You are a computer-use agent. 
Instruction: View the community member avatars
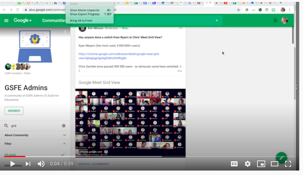[18, 67]
